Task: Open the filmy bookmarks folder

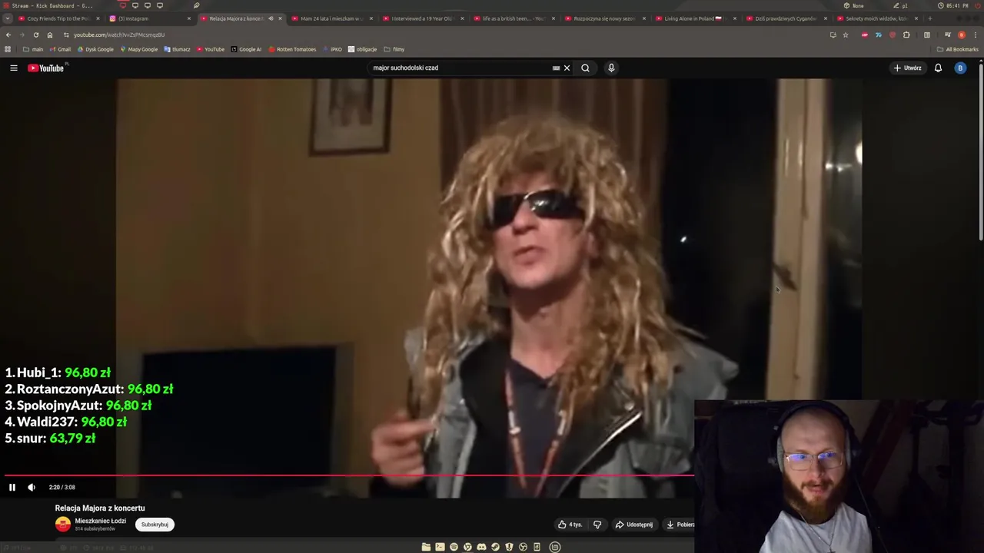Action: [x=394, y=49]
